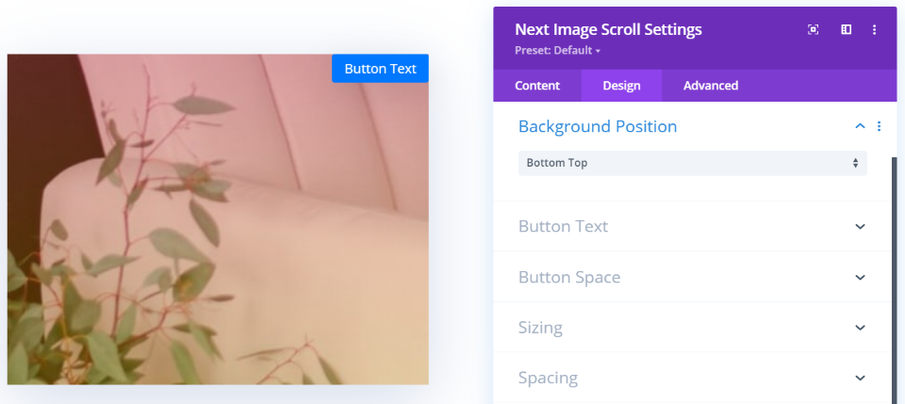The height and width of the screenshot is (404, 905).
Task: Click the blue Button Text button
Action: [380, 68]
